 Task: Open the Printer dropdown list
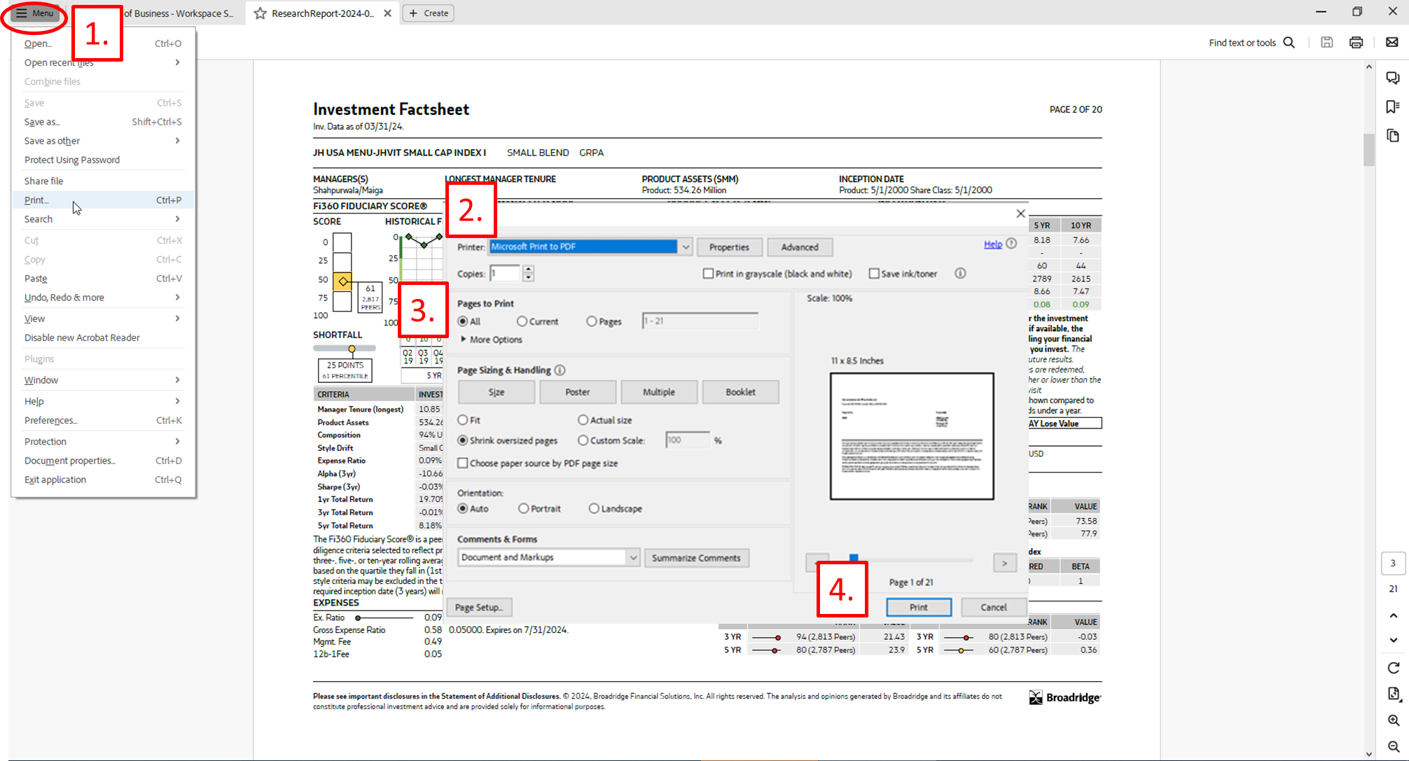pyautogui.click(x=686, y=246)
